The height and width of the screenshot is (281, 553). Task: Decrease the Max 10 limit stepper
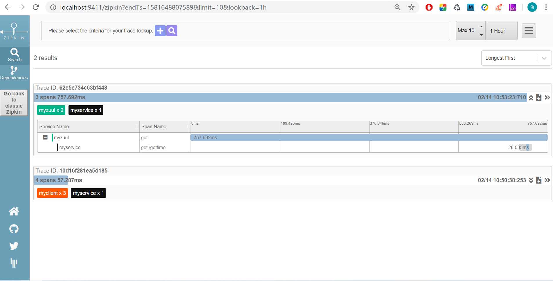click(x=481, y=35)
